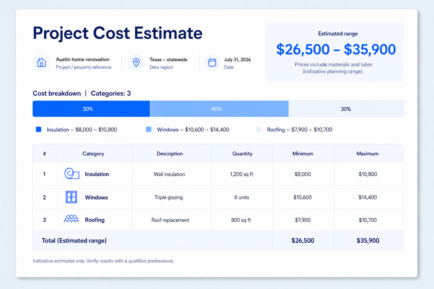Click the Roofing – $7,900 – $10,700 legend text
This screenshot has width=434, height=289.
coord(300,130)
